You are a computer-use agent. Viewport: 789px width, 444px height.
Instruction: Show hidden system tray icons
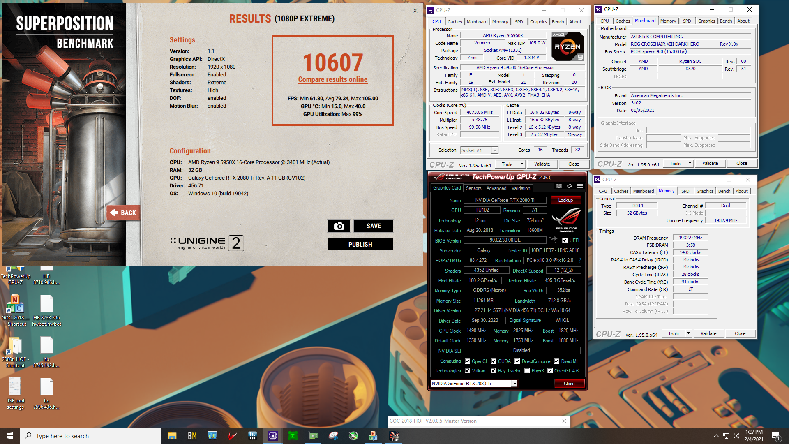716,436
